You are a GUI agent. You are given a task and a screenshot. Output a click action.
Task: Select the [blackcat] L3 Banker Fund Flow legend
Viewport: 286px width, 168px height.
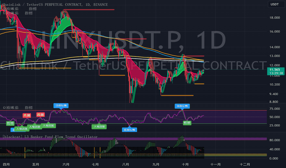[x=50, y=137]
